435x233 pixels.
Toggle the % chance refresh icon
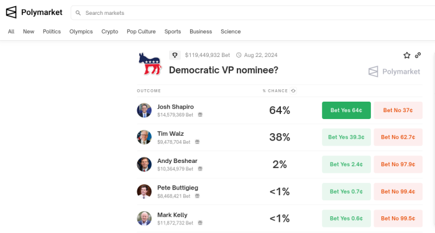click(293, 90)
